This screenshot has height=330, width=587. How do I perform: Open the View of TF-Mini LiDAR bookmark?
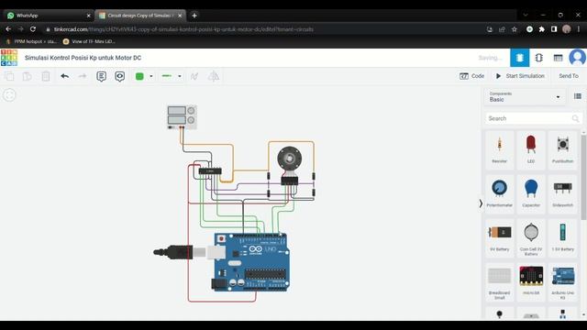pyautogui.click(x=89, y=41)
